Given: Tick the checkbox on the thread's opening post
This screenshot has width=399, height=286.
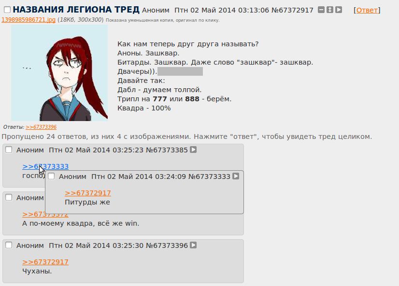Looking at the screenshot, I should 7,10.
